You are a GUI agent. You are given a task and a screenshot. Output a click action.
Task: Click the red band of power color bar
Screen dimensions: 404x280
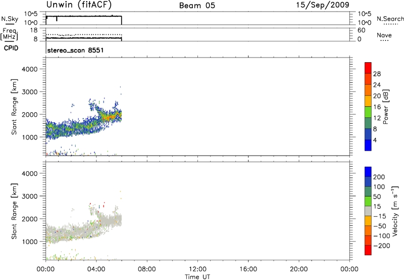pos(368,68)
